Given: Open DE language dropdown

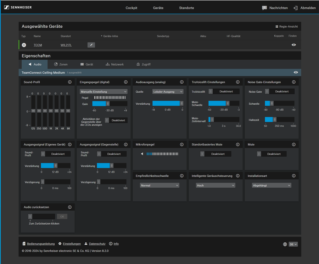Looking at the screenshot, I should pyautogui.click(x=293, y=244).
